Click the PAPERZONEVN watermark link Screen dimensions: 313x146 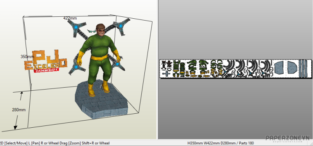288,139
